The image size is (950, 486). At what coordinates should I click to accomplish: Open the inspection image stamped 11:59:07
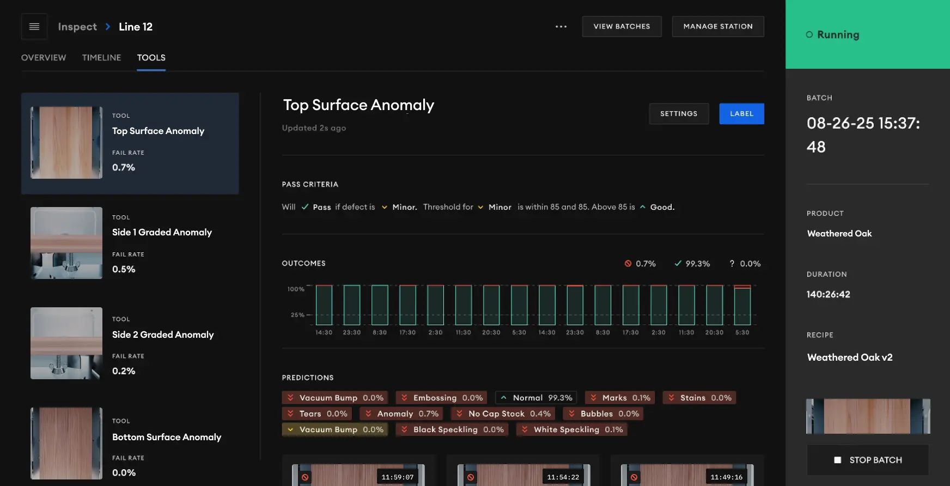coord(358,475)
